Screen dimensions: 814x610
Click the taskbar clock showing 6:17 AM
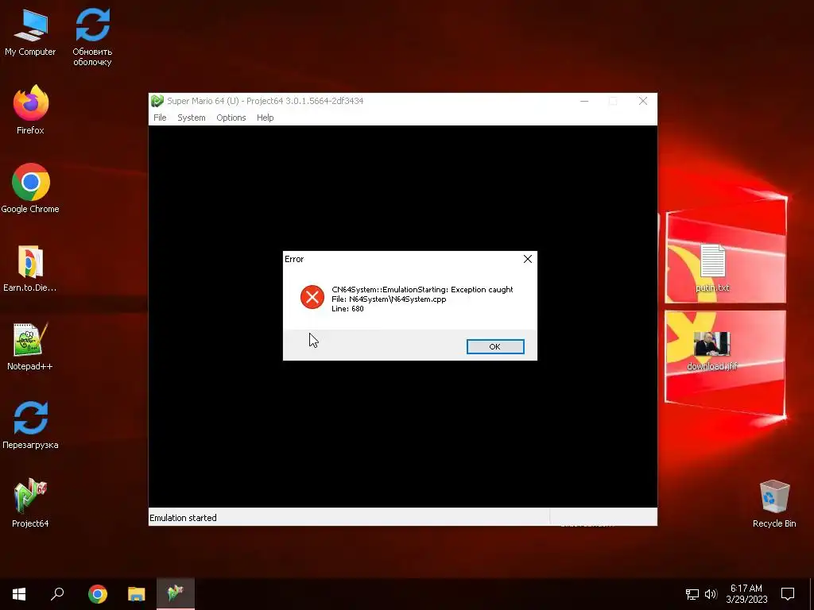pyautogui.click(x=746, y=594)
